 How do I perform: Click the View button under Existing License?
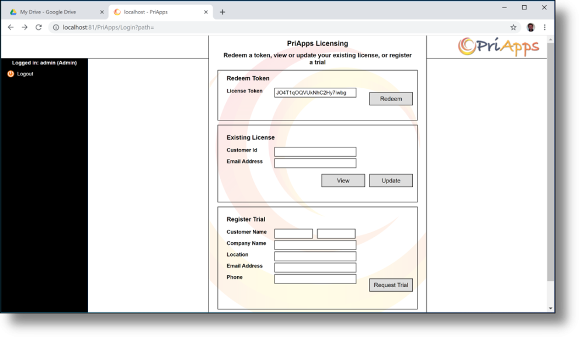coord(343,180)
